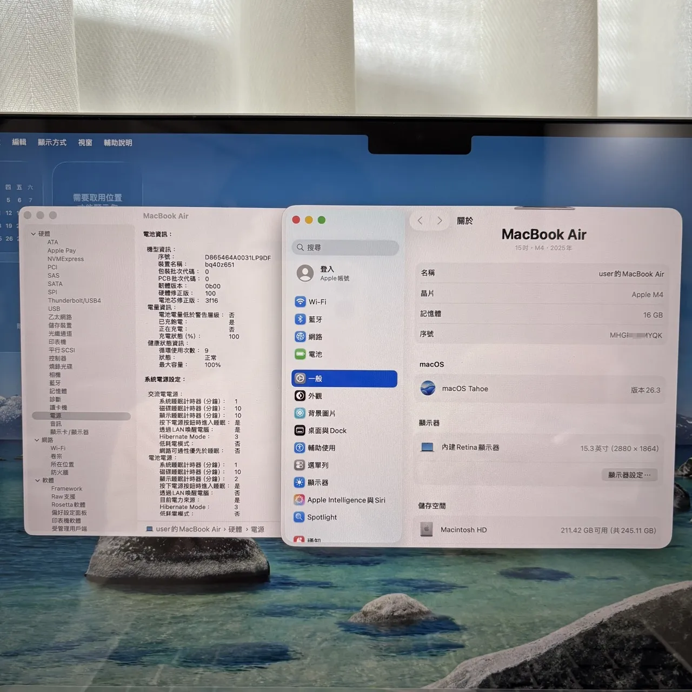Collapse the 硬體 tree section
This screenshot has width=692, height=692.
click(x=34, y=233)
